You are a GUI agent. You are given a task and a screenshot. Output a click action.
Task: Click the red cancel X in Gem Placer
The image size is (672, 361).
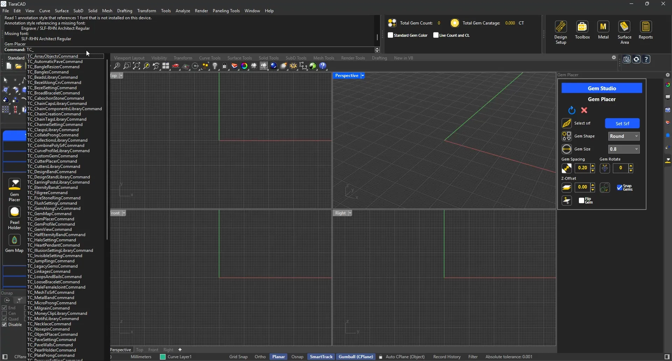(x=584, y=110)
